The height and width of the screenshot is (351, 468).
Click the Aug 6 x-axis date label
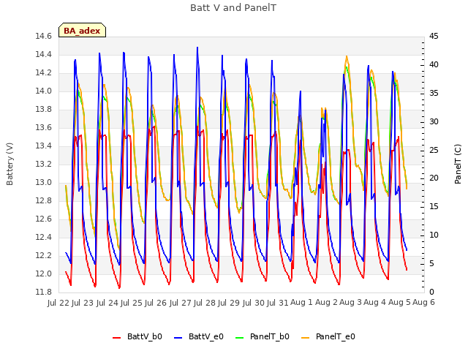tap(423, 302)
